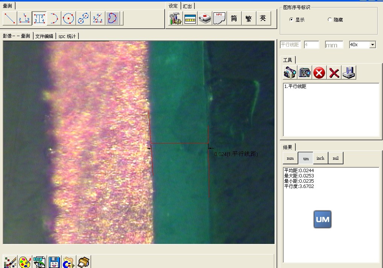Click the video camera capture icon
383x268 pixels.
pos(290,72)
